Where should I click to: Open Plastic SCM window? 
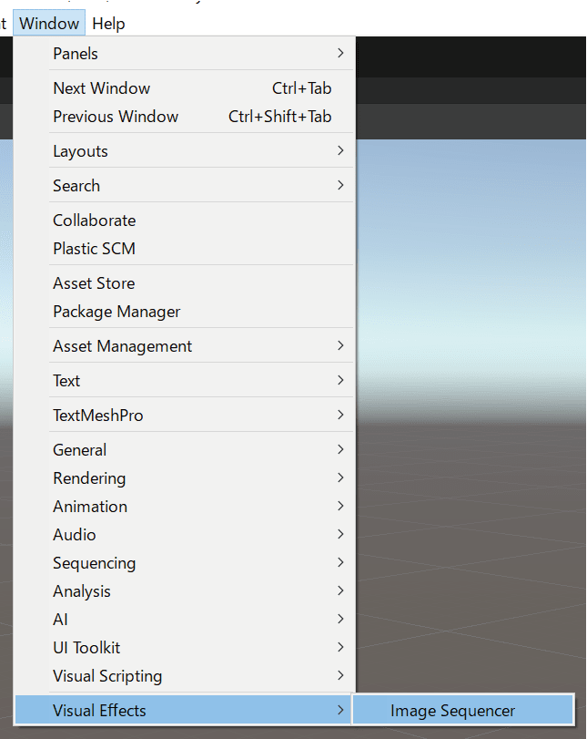184,249
